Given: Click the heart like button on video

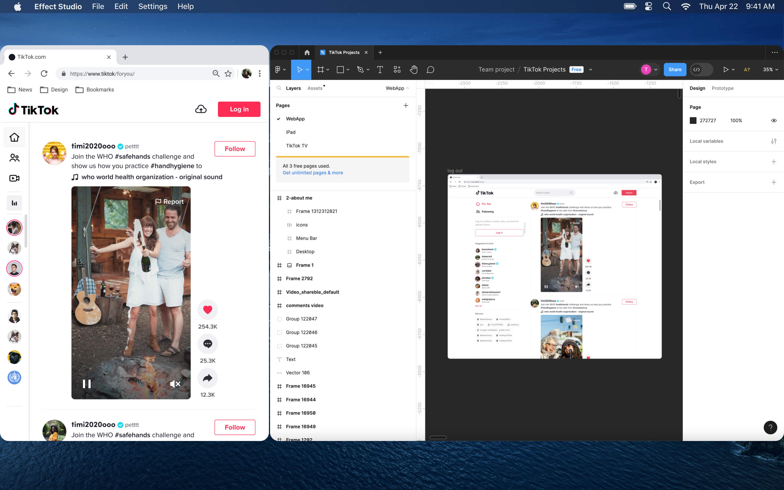Looking at the screenshot, I should point(207,310).
